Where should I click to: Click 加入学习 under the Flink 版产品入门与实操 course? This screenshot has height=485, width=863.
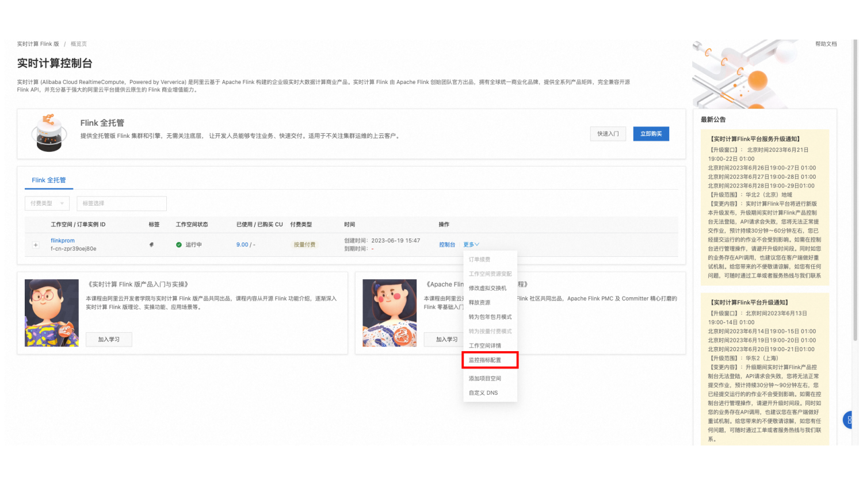click(109, 340)
